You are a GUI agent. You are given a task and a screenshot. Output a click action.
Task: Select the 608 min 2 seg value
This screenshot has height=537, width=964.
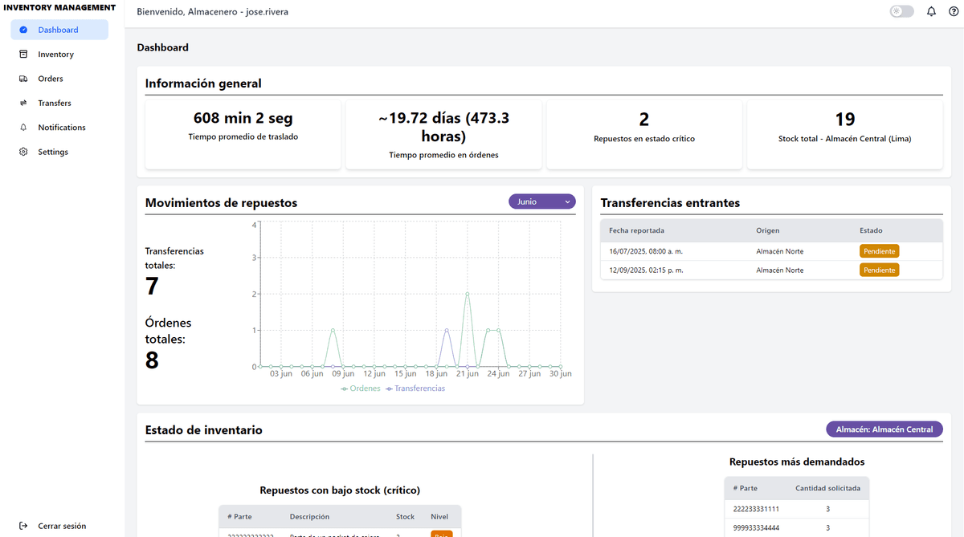coord(243,119)
